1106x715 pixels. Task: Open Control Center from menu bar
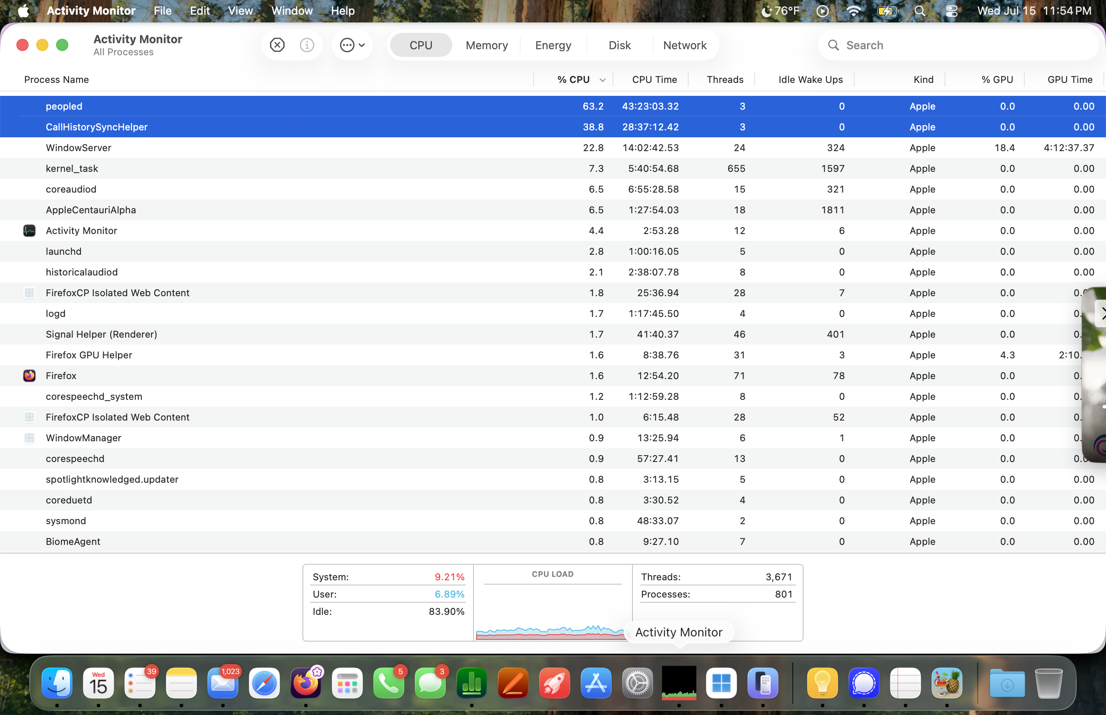click(951, 11)
